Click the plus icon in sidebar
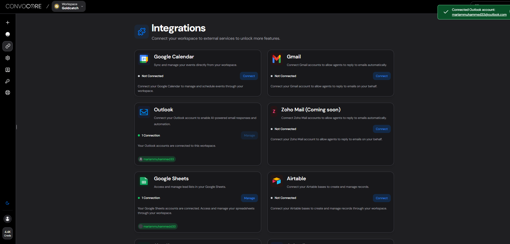Image resolution: width=510 pixels, height=244 pixels. [x=8, y=23]
